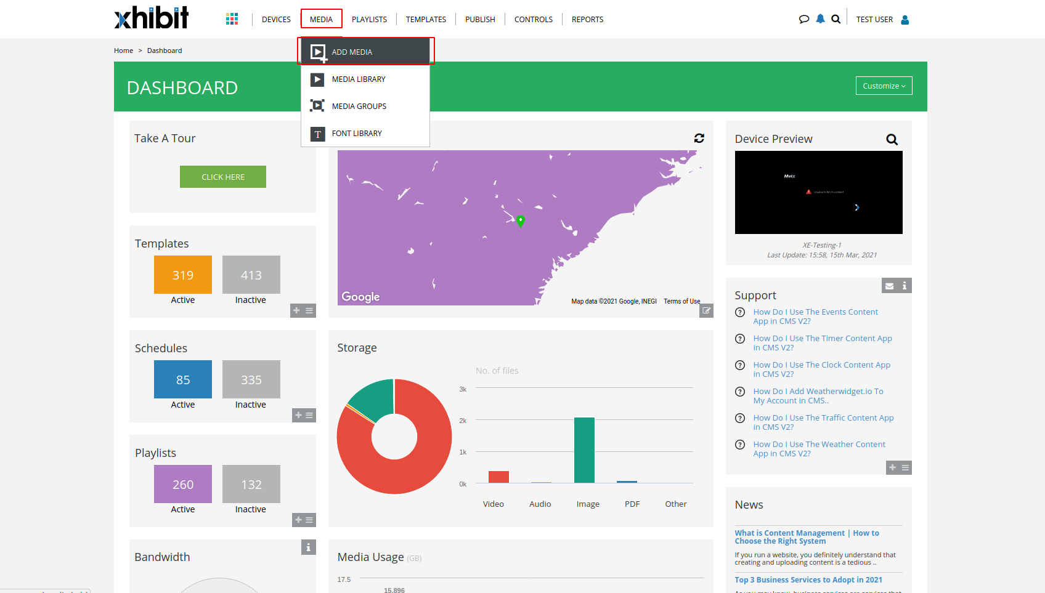Open the Support widget mail icon

click(889, 286)
